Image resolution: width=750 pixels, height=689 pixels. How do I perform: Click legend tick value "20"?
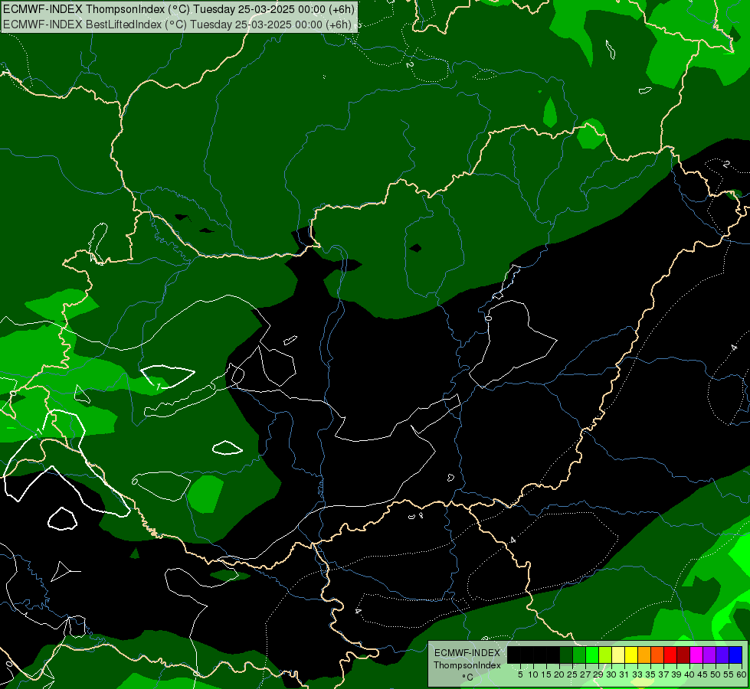(559, 674)
